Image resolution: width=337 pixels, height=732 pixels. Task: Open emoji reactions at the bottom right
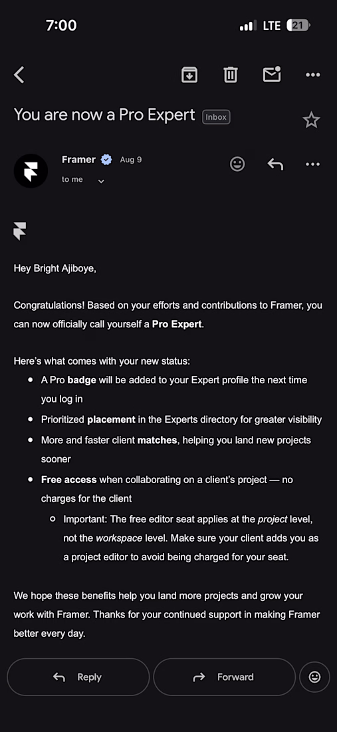(314, 677)
